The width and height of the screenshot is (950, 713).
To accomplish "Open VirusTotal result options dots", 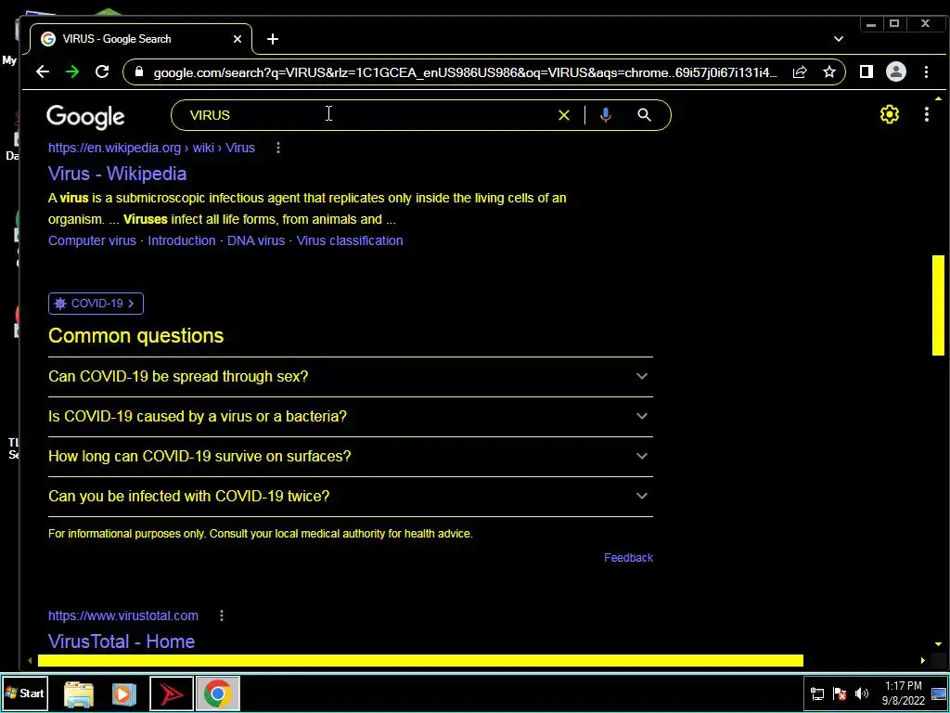I will [222, 616].
